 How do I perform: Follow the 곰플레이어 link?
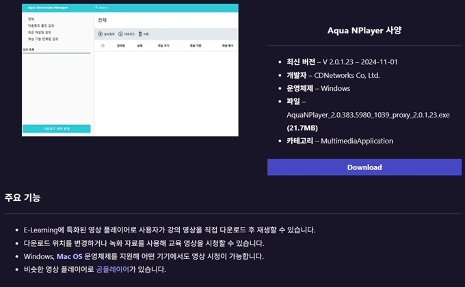coord(113,269)
